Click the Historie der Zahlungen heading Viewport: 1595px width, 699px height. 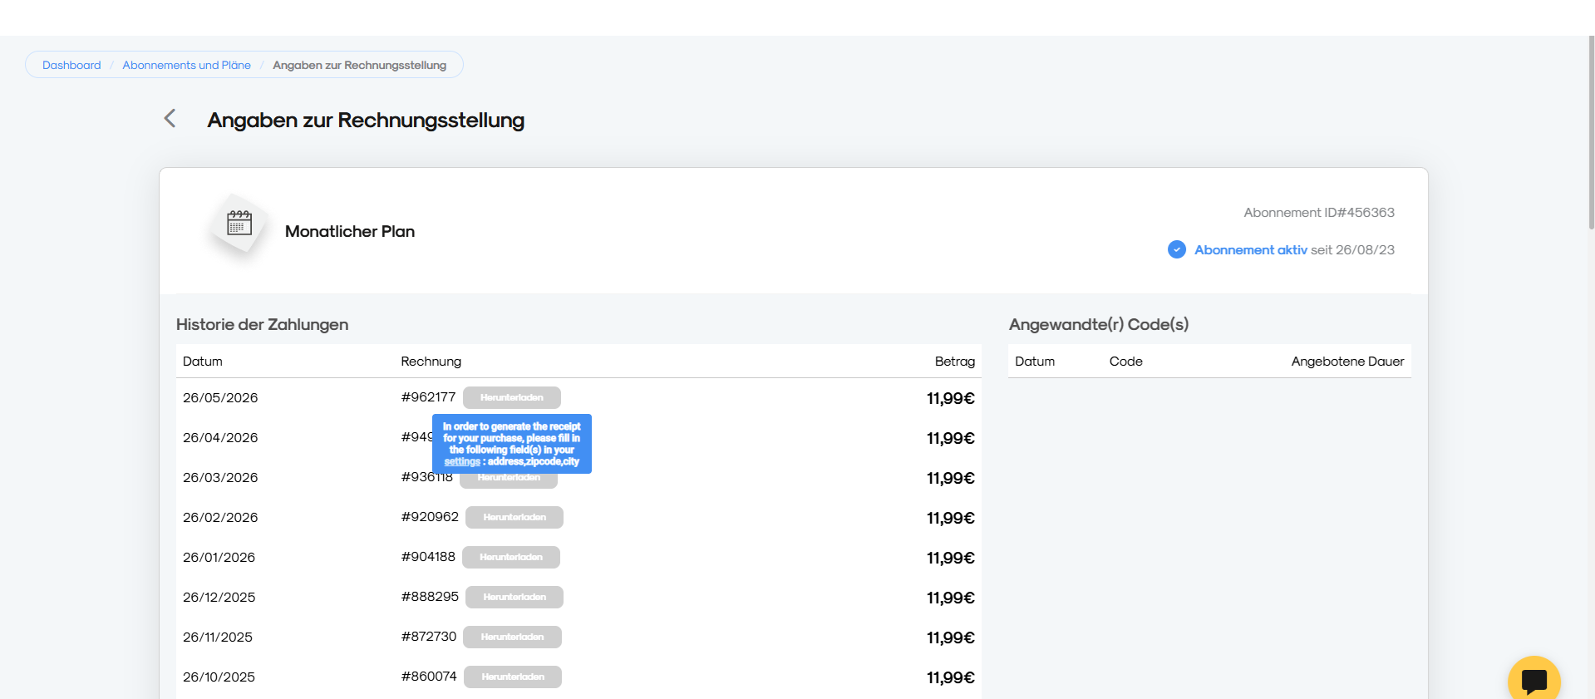point(262,325)
